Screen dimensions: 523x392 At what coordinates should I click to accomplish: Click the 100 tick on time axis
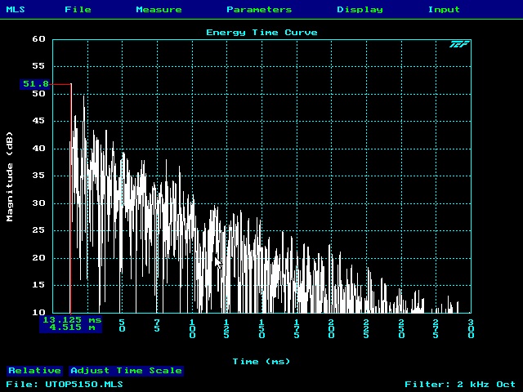192,328
